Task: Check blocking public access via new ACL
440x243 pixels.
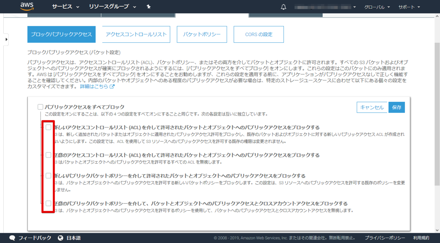Action: tap(48, 127)
